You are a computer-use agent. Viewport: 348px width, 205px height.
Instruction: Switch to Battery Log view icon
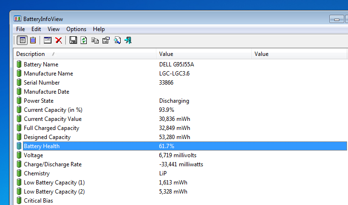pos(33,40)
